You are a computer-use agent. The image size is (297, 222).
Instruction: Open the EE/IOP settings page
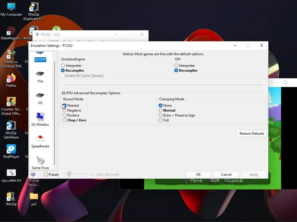(x=40, y=57)
